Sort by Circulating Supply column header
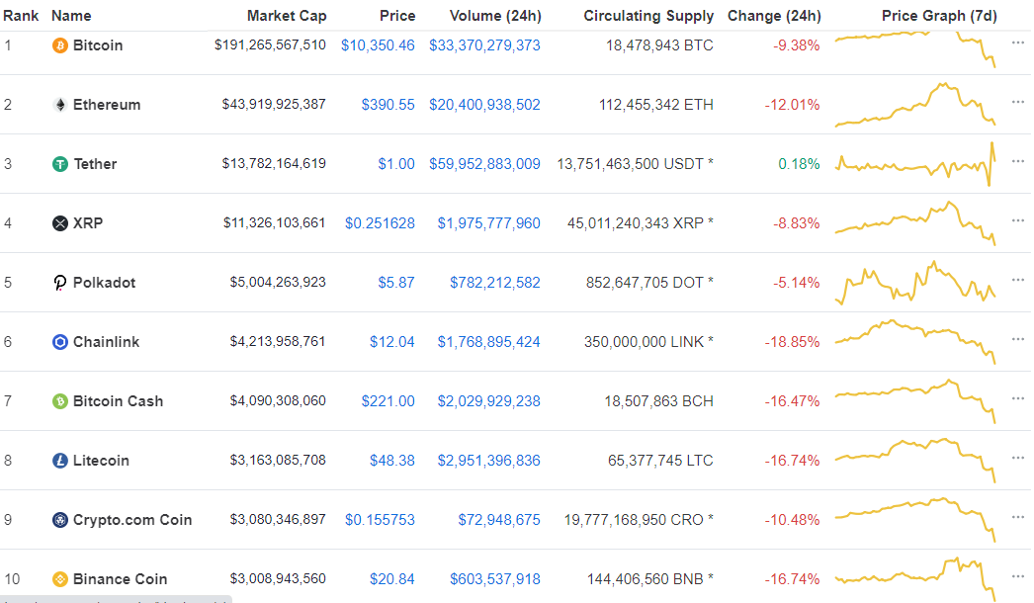 tap(648, 16)
